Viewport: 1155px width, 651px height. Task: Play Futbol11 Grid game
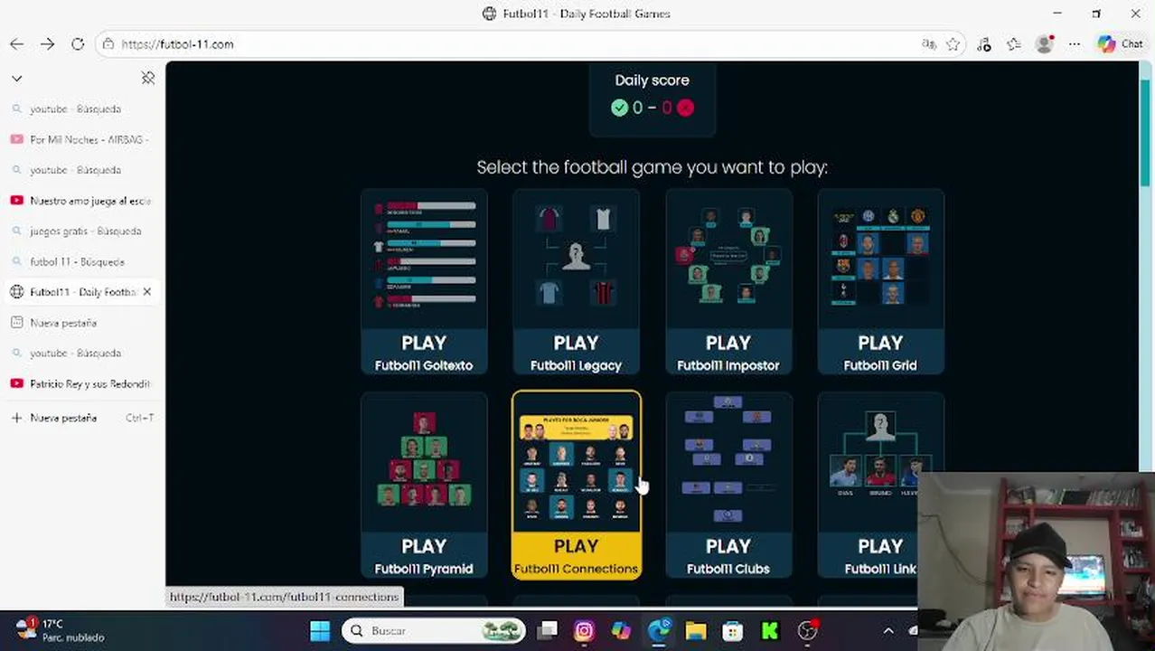click(880, 281)
